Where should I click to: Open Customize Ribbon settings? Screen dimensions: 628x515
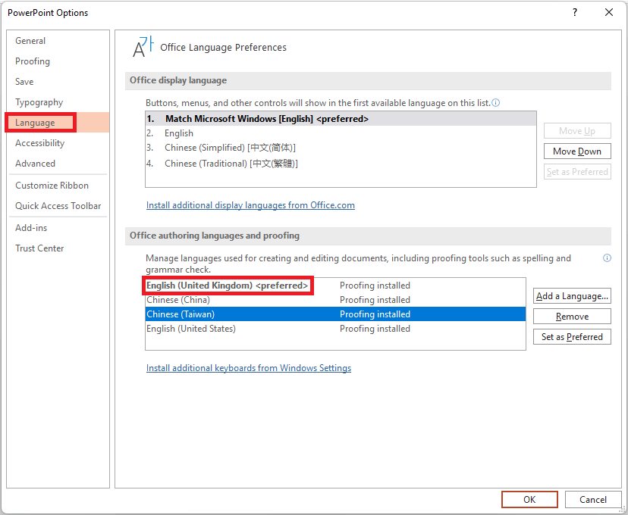[58, 185]
